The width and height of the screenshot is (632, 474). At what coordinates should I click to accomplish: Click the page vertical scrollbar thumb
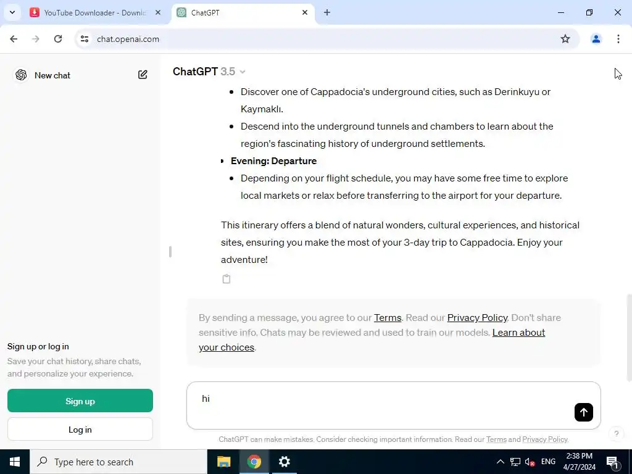(x=629, y=338)
